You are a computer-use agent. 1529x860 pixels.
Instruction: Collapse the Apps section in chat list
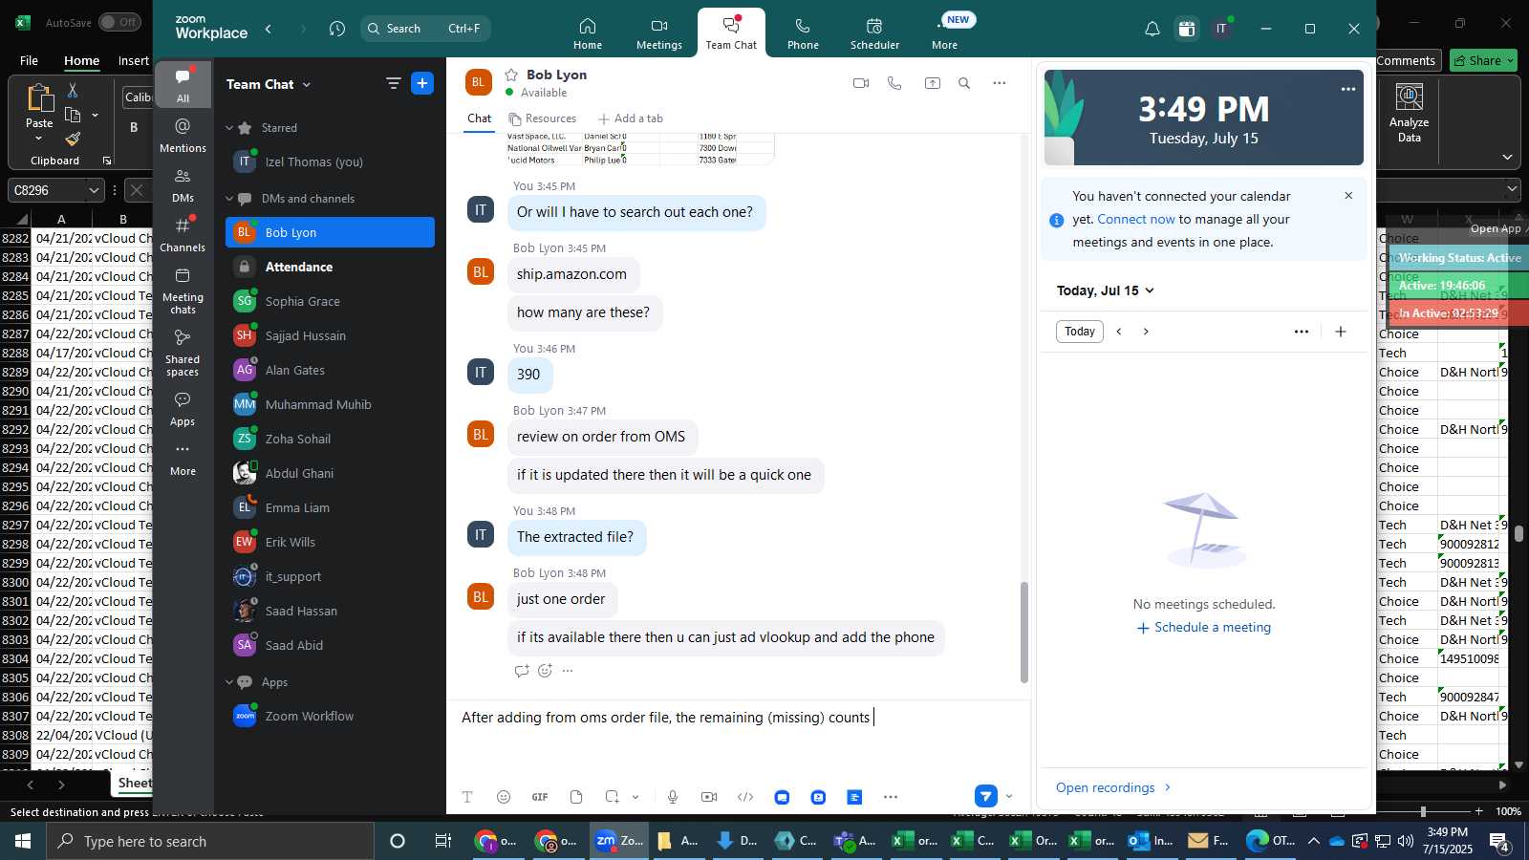(x=229, y=682)
